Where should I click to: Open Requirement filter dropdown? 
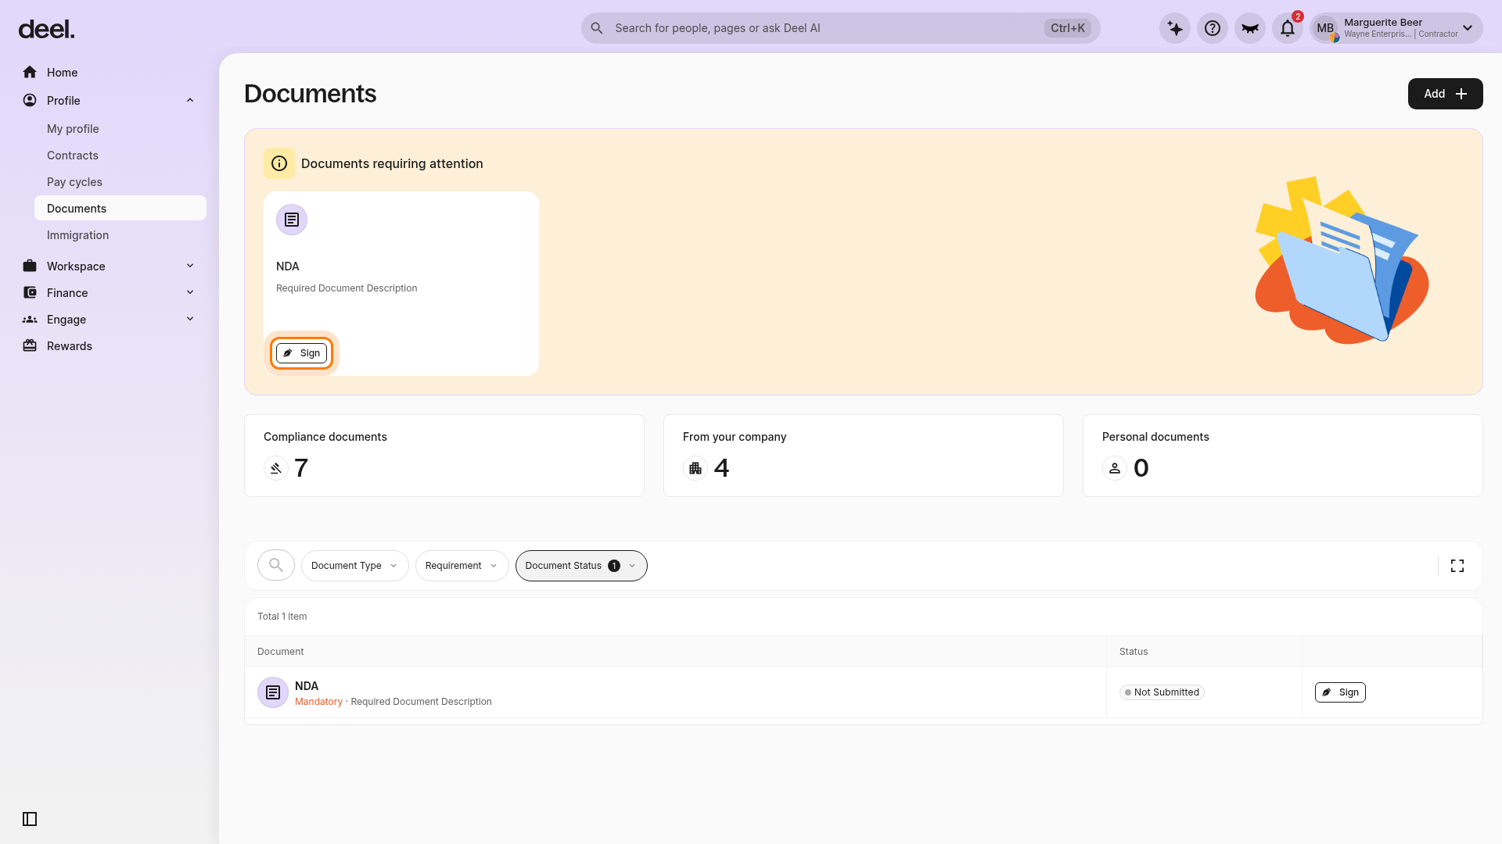click(x=462, y=566)
